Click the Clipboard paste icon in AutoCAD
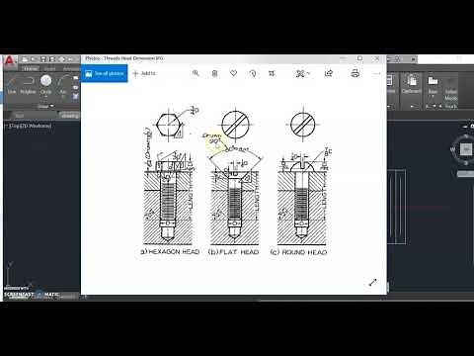This screenshot has width=474, height=356. (x=412, y=84)
